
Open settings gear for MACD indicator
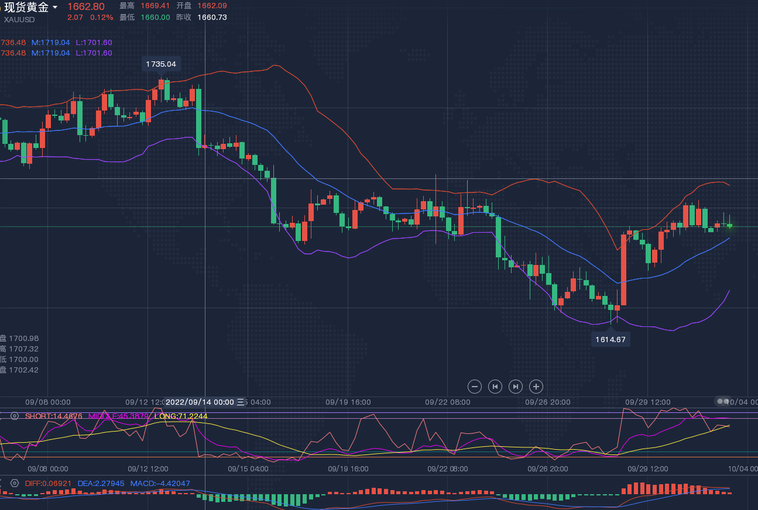[15, 484]
